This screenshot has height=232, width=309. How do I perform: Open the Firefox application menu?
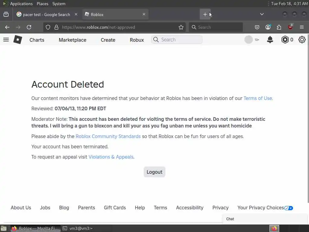(x=302, y=27)
